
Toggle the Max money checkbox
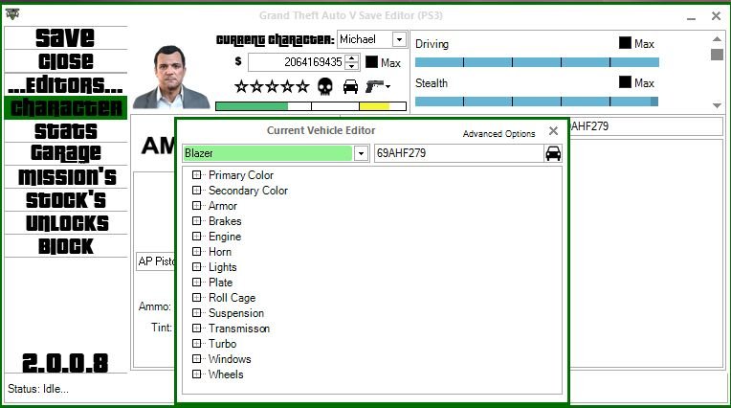coord(371,62)
